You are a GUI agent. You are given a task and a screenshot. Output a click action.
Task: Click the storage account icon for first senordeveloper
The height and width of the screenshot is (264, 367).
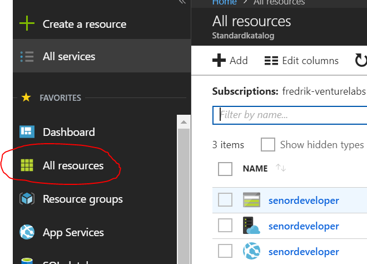(251, 200)
